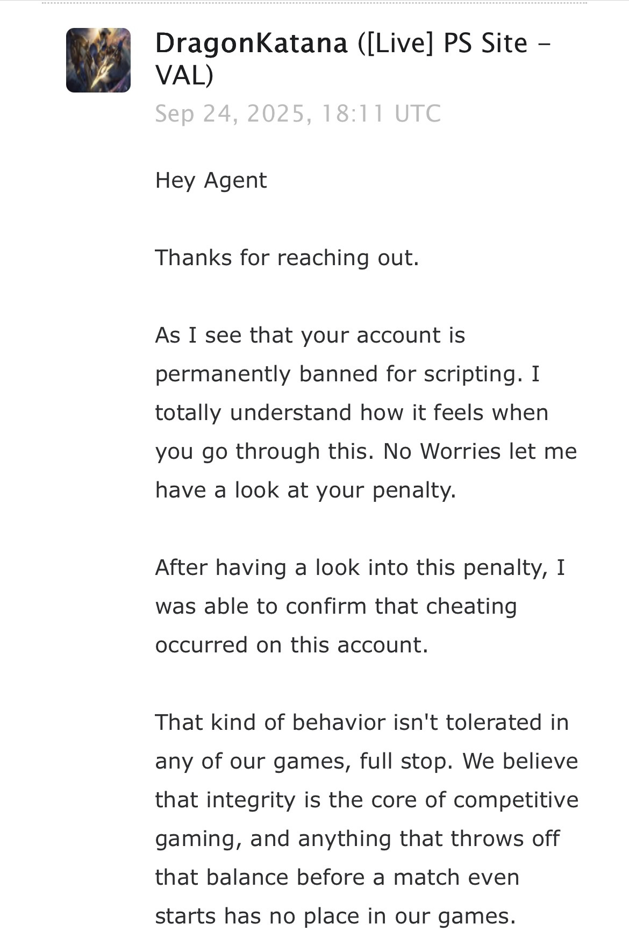Select "have a look at your penalty." line

(305, 490)
